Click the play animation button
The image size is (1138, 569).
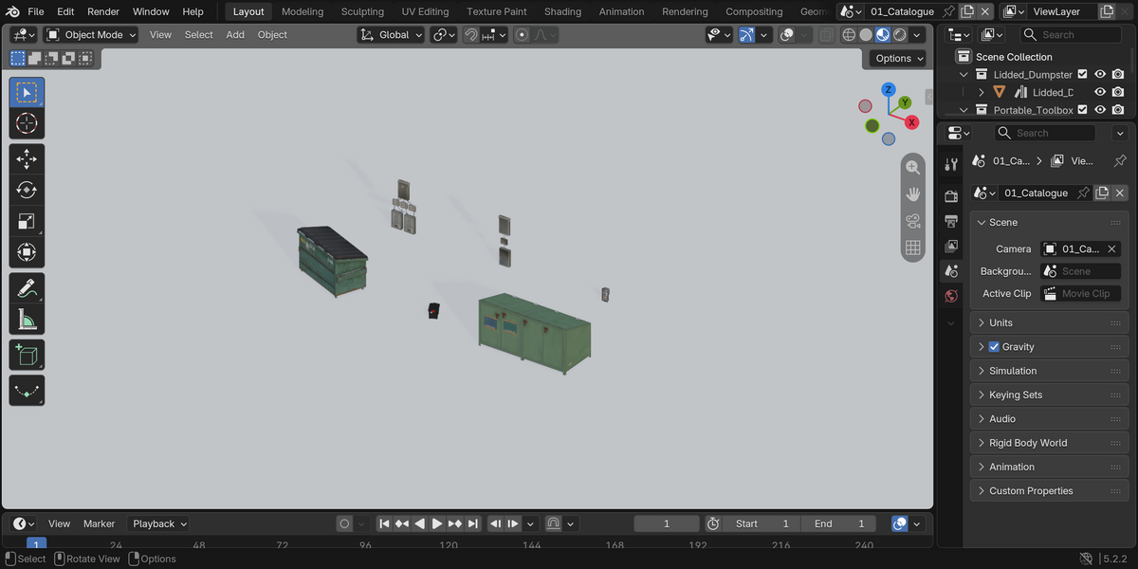point(436,523)
